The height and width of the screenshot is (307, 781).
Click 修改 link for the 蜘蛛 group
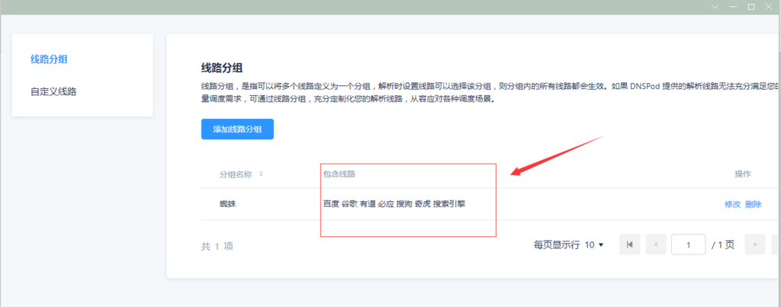[x=732, y=204]
